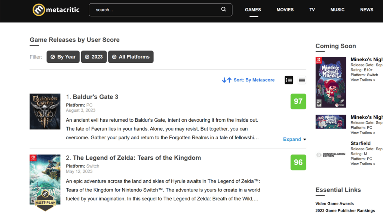Toggle the By Year filter

[63, 57]
